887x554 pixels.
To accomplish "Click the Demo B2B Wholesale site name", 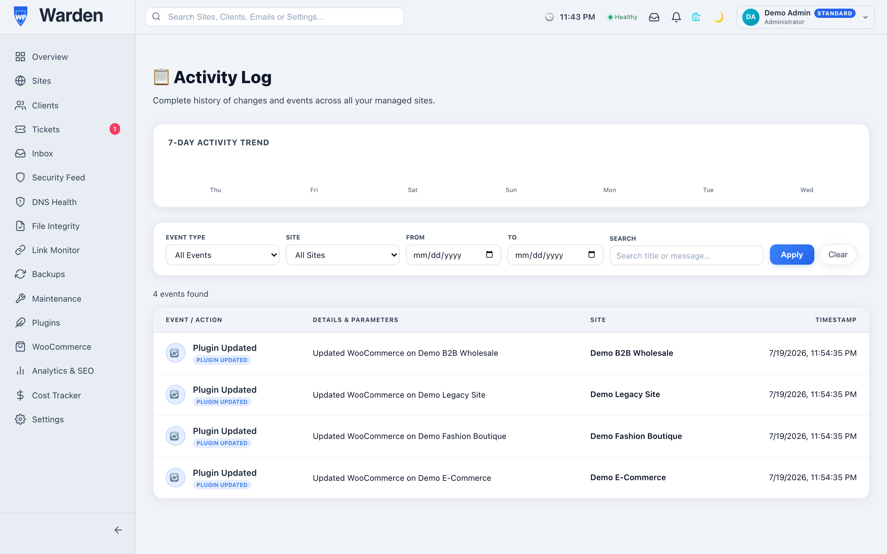I will click(x=632, y=353).
